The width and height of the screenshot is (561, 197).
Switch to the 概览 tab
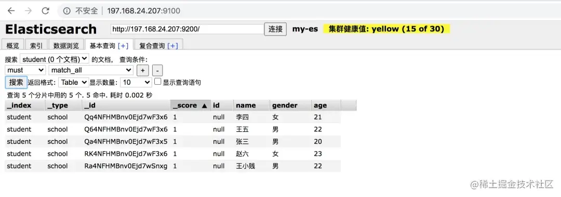13,46
